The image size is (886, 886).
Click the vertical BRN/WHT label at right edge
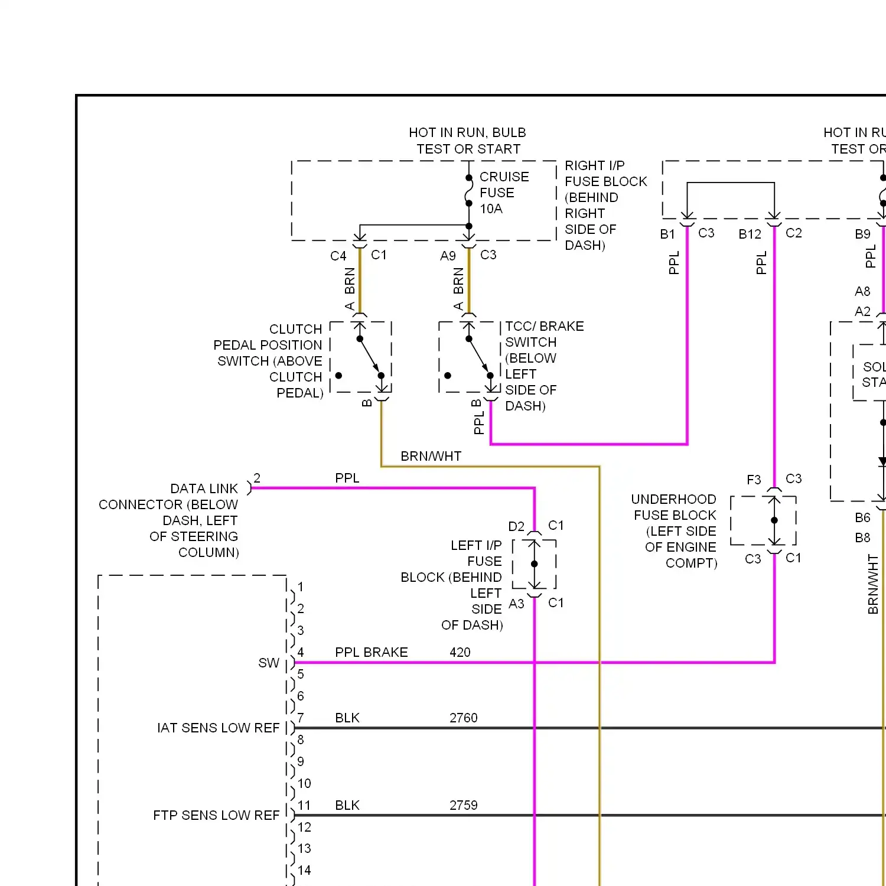click(873, 584)
